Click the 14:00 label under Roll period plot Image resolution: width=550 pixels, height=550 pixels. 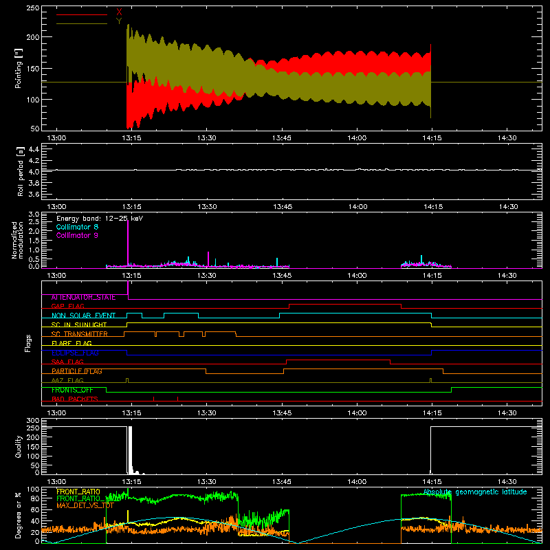pyautogui.click(x=357, y=207)
